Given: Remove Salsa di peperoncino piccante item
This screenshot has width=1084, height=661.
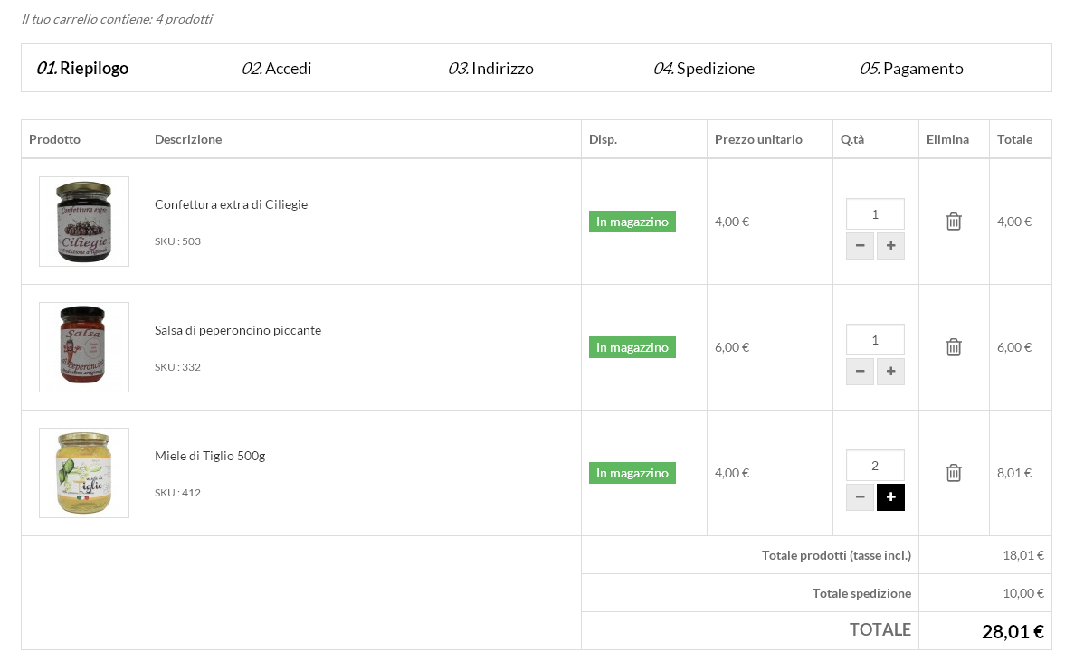Looking at the screenshot, I should (x=954, y=347).
